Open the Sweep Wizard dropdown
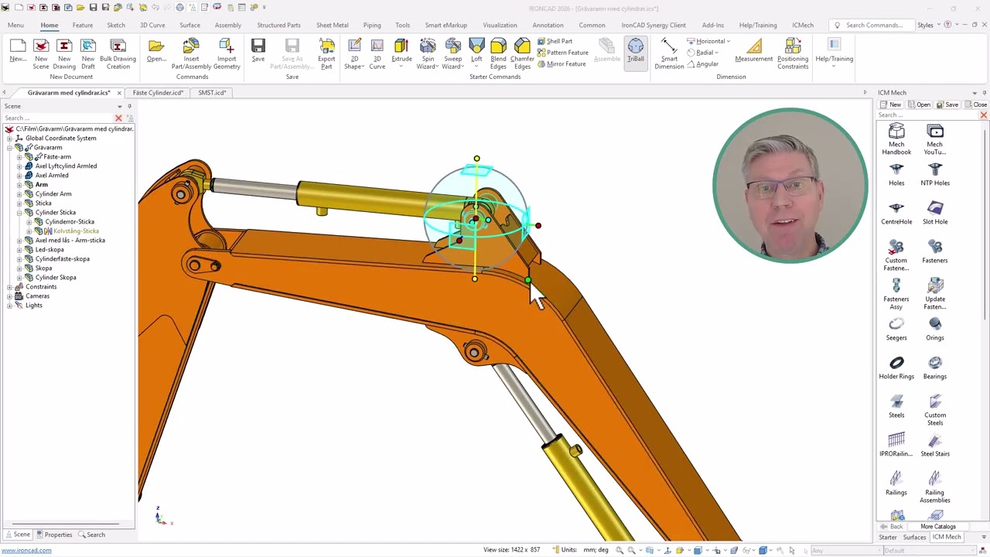 point(452,63)
